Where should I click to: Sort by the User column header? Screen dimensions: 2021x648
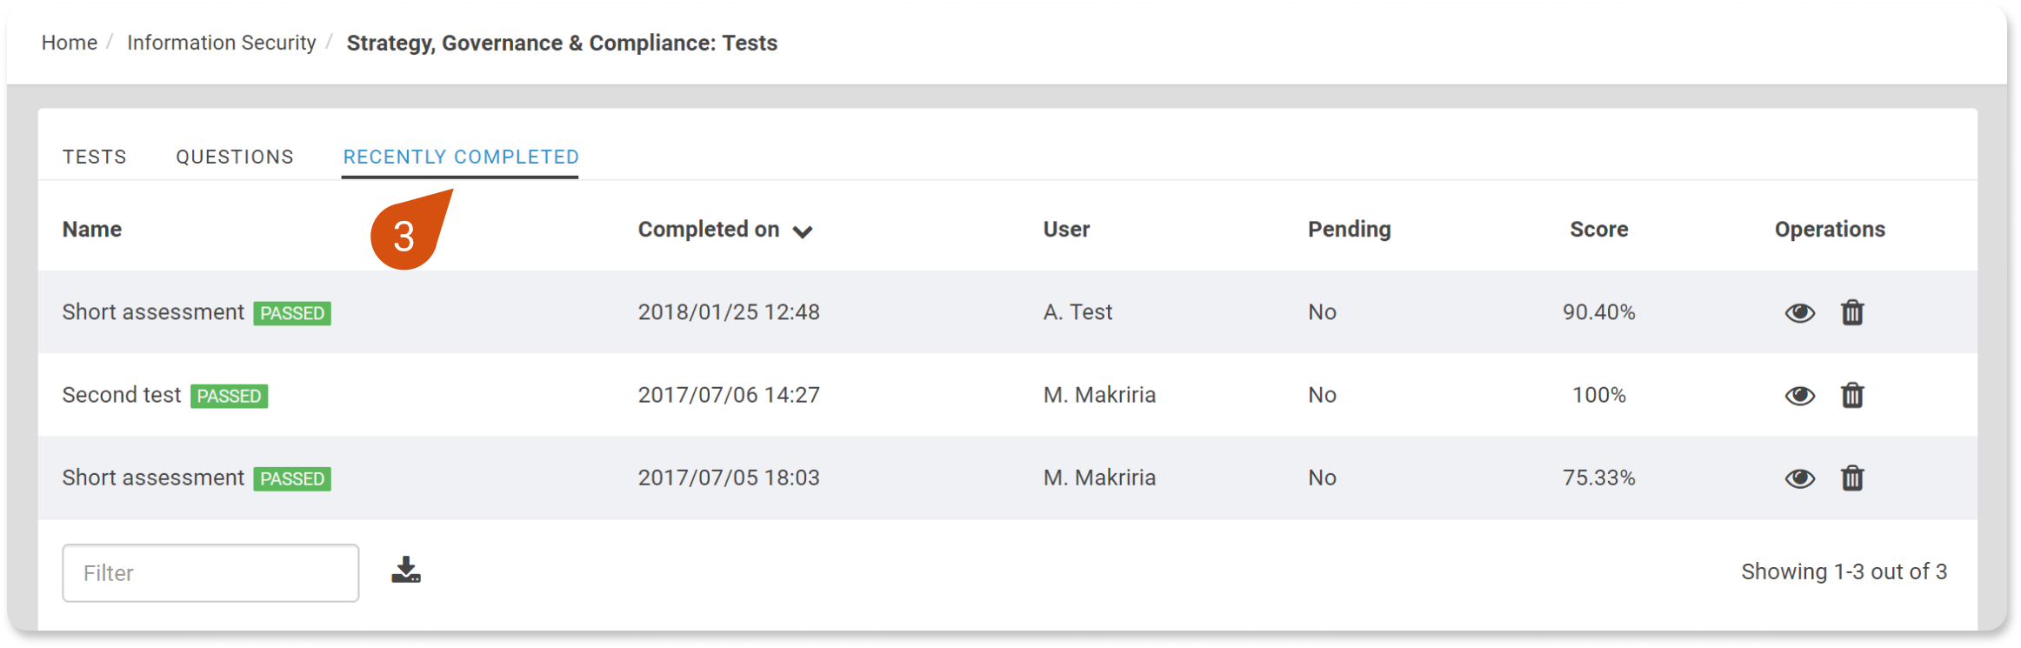1066,229
